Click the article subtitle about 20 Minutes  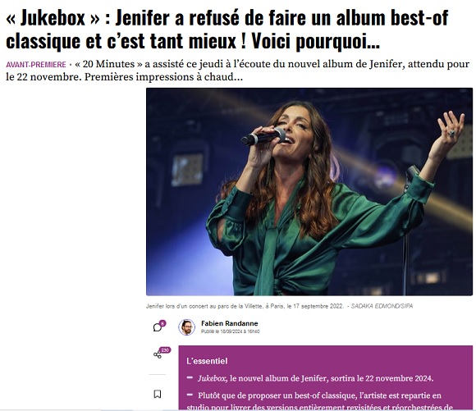tap(238, 71)
